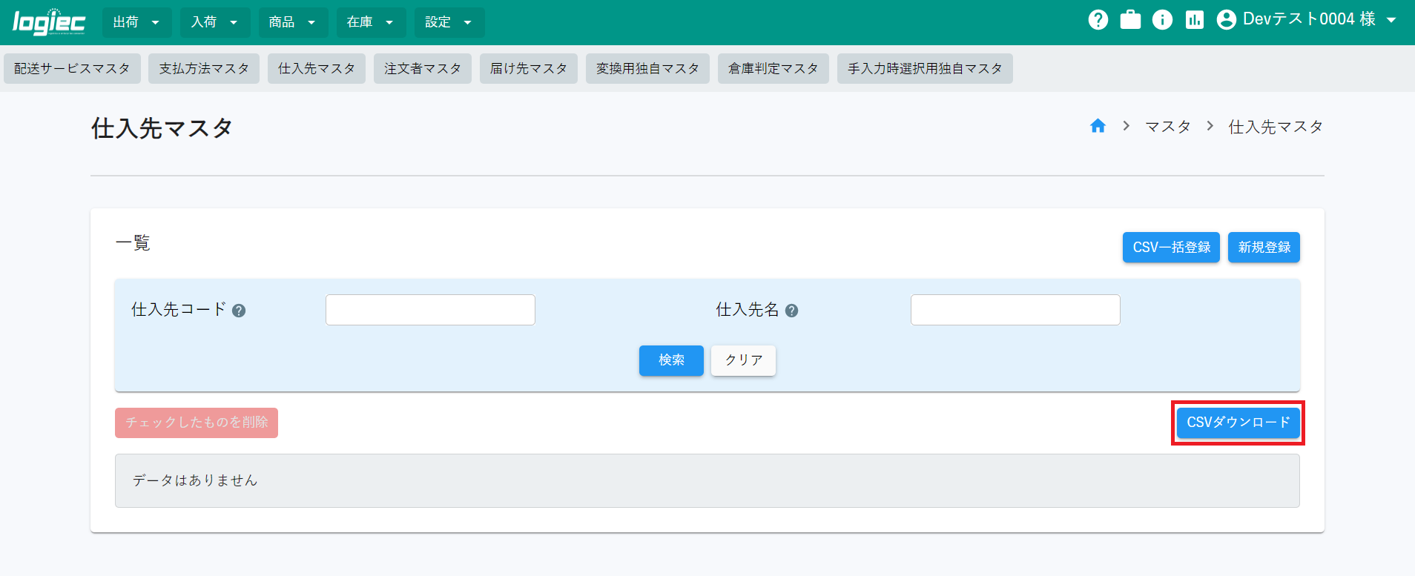This screenshot has height=576, width=1415.
Task: Expand the 商品 dropdown menu
Action: pyautogui.click(x=293, y=22)
